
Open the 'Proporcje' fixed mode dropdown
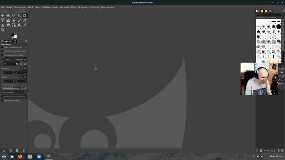(16, 59)
